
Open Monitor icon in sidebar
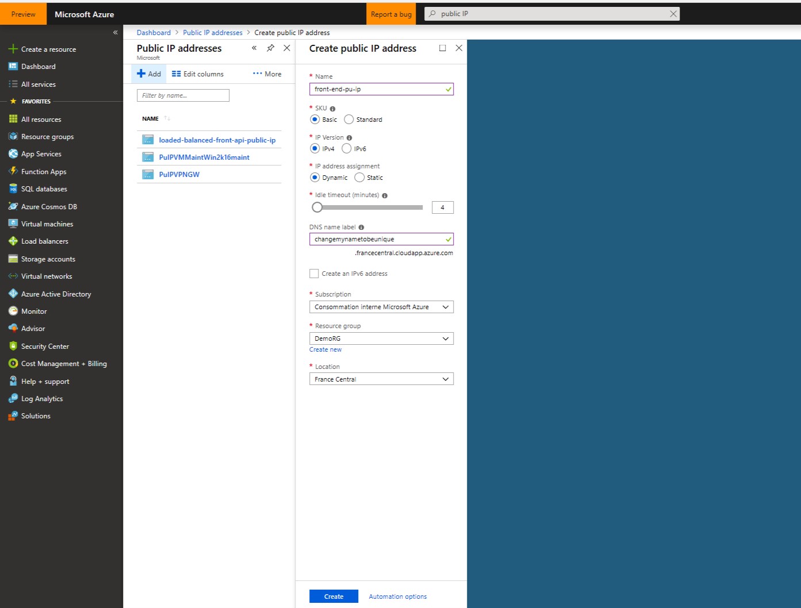point(13,311)
